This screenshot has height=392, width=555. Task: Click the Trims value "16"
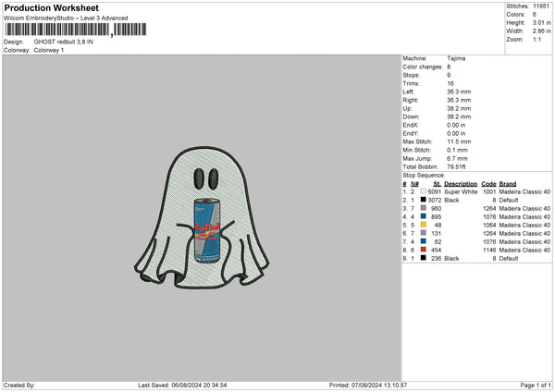pyautogui.click(x=450, y=83)
